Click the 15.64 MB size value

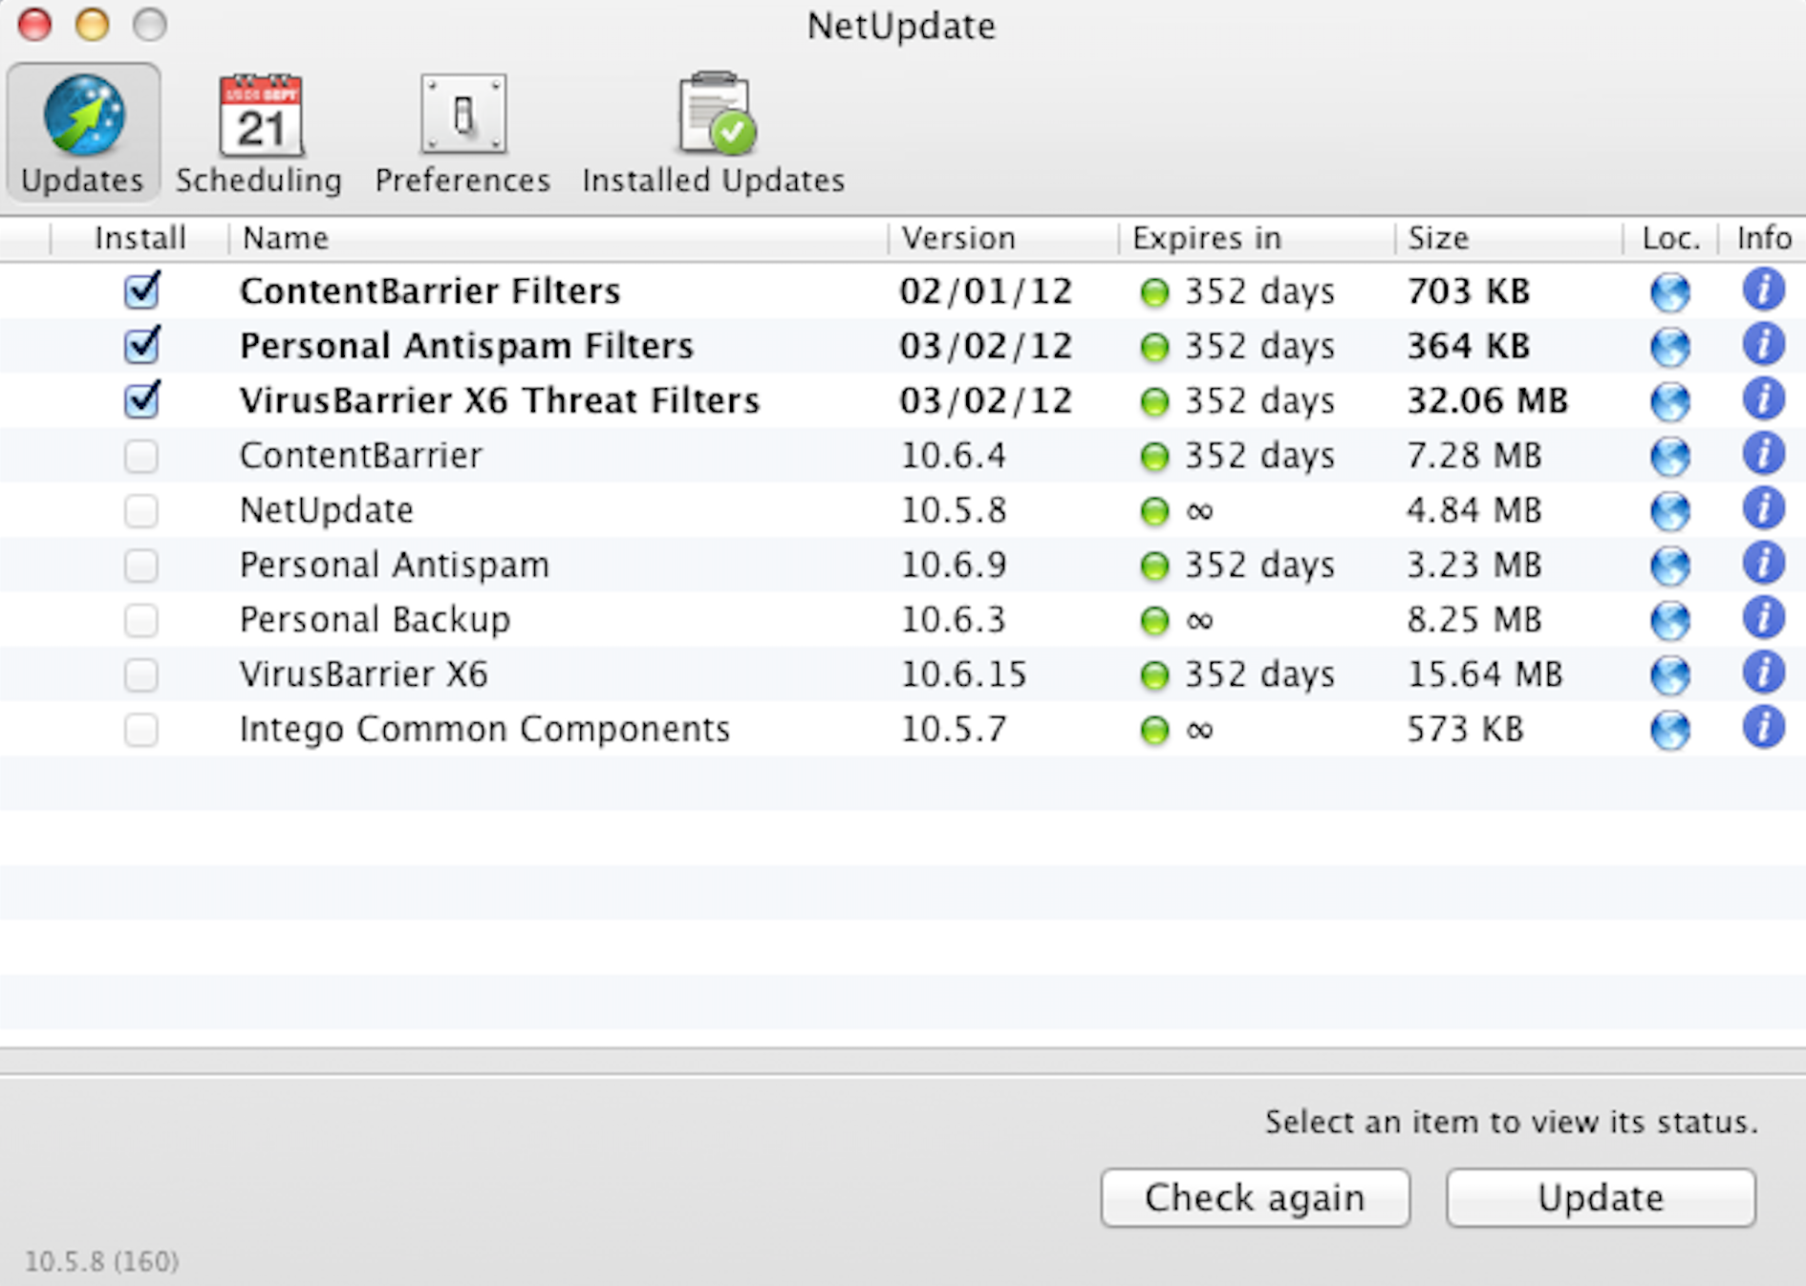pos(1485,675)
